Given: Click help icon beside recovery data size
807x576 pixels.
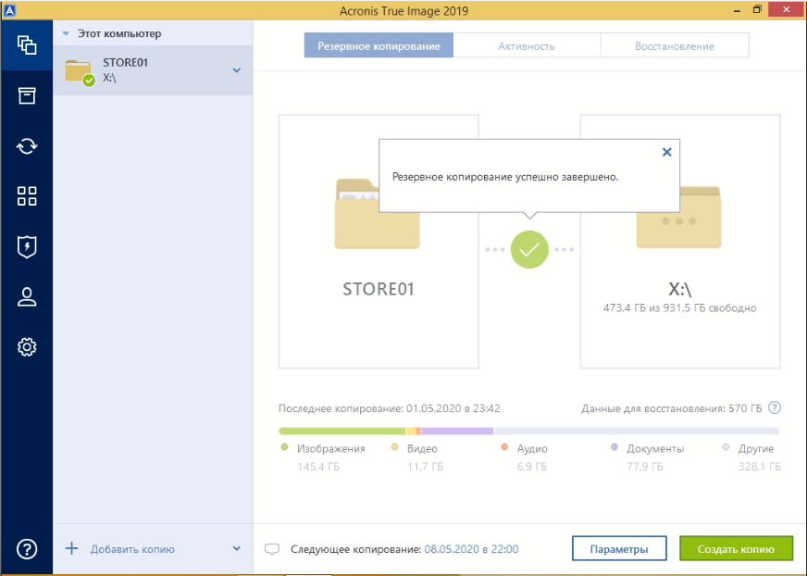Looking at the screenshot, I should tap(774, 408).
